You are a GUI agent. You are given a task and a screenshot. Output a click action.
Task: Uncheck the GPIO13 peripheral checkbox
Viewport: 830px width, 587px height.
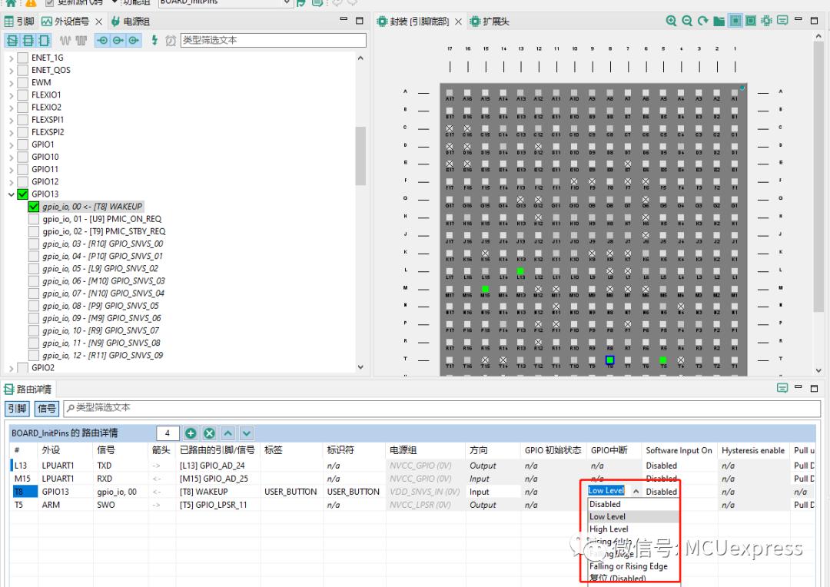(x=23, y=194)
